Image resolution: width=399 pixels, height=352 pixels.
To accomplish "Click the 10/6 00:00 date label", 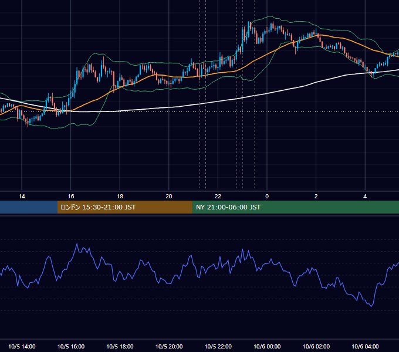I will [267, 346].
